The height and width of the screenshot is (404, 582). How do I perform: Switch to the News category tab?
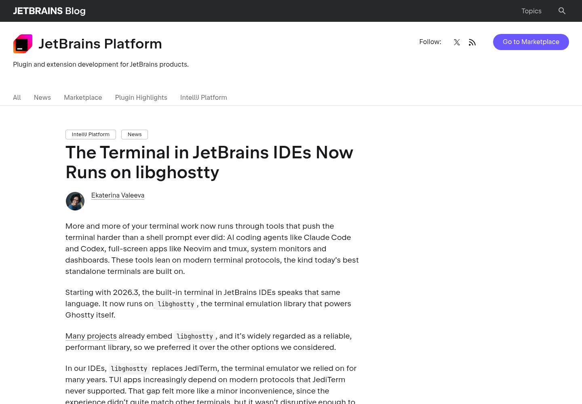[x=42, y=97]
